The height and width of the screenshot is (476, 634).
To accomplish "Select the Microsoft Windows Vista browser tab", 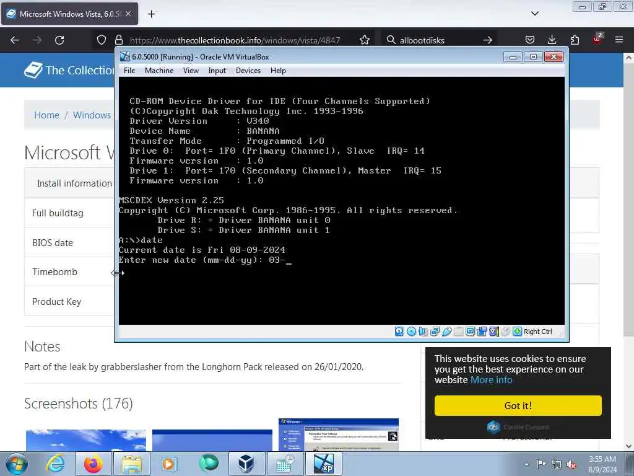I will 69,14.
